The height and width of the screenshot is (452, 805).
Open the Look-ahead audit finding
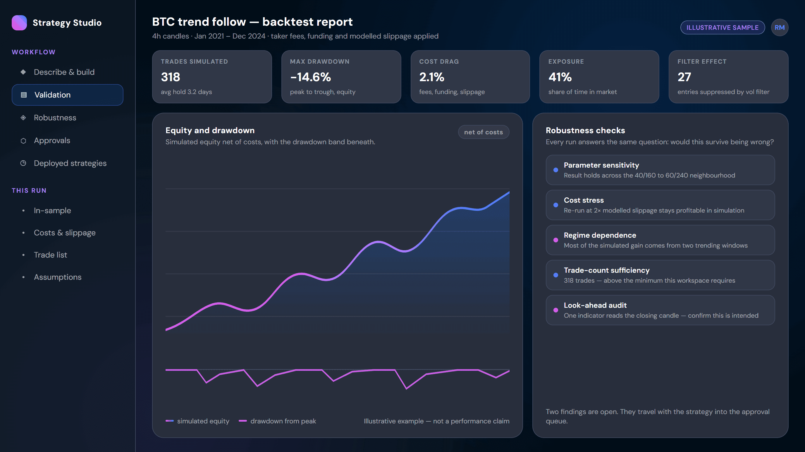coord(660,310)
